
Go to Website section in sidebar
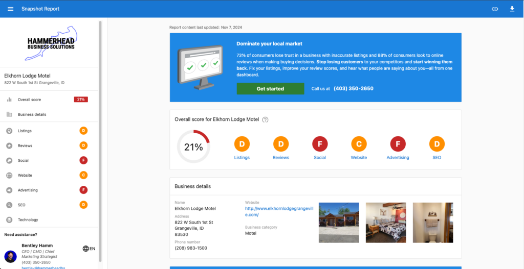[x=49, y=175]
